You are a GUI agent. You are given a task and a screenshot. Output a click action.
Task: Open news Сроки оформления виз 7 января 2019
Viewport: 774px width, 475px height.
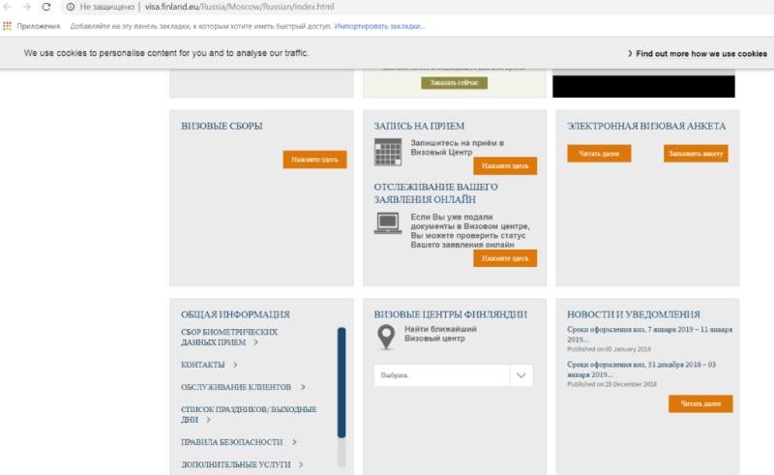pos(649,335)
